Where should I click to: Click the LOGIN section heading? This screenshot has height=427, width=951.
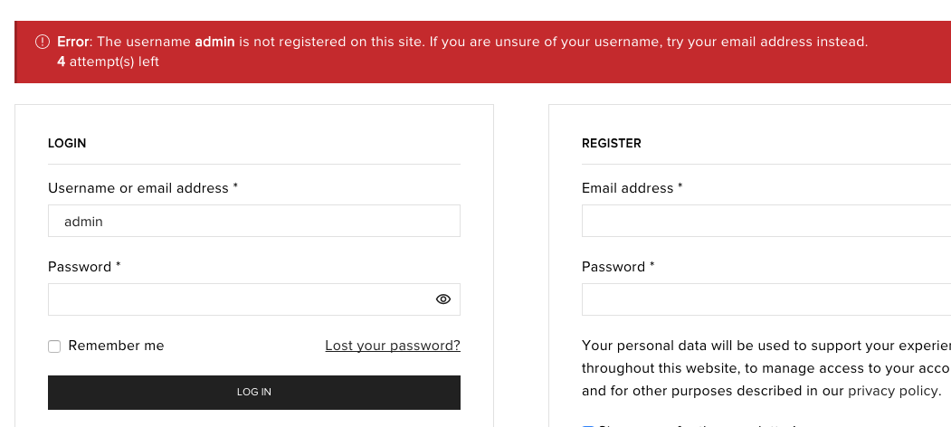(x=67, y=143)
